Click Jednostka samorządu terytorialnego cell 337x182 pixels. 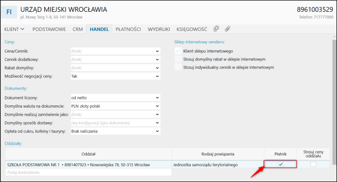tap(218, 165)
